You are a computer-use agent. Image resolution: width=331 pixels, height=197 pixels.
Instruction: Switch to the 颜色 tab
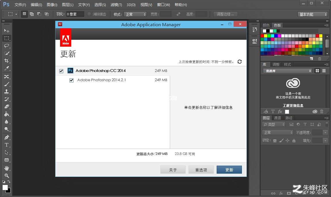click(x=266, y=25)
